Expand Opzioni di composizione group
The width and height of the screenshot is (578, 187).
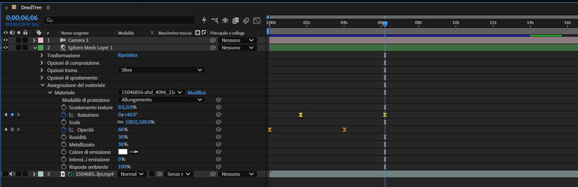42,63
